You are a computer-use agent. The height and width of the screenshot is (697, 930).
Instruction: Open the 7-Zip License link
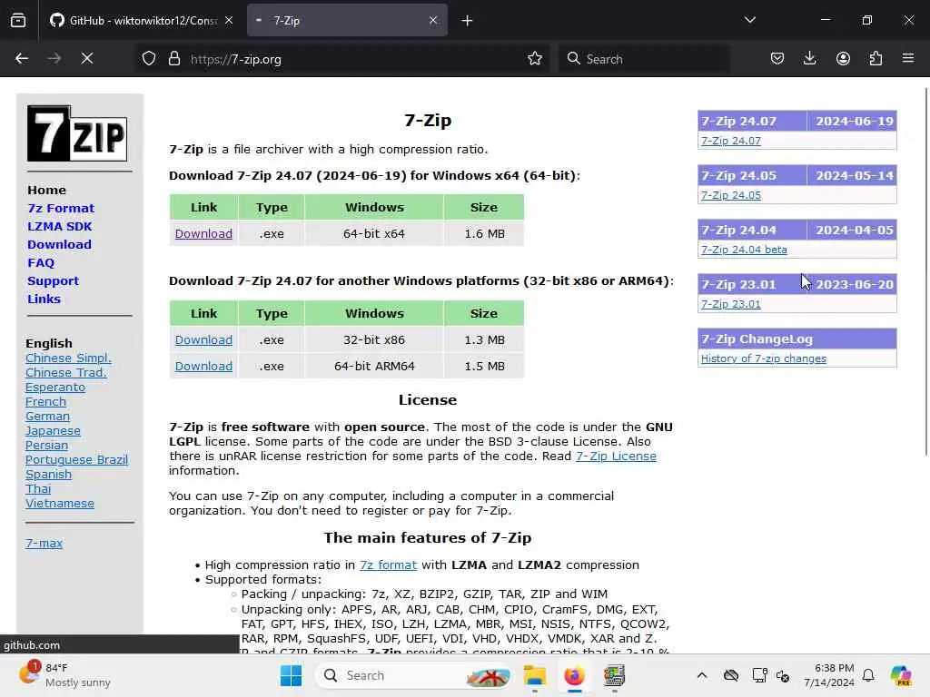616,456
